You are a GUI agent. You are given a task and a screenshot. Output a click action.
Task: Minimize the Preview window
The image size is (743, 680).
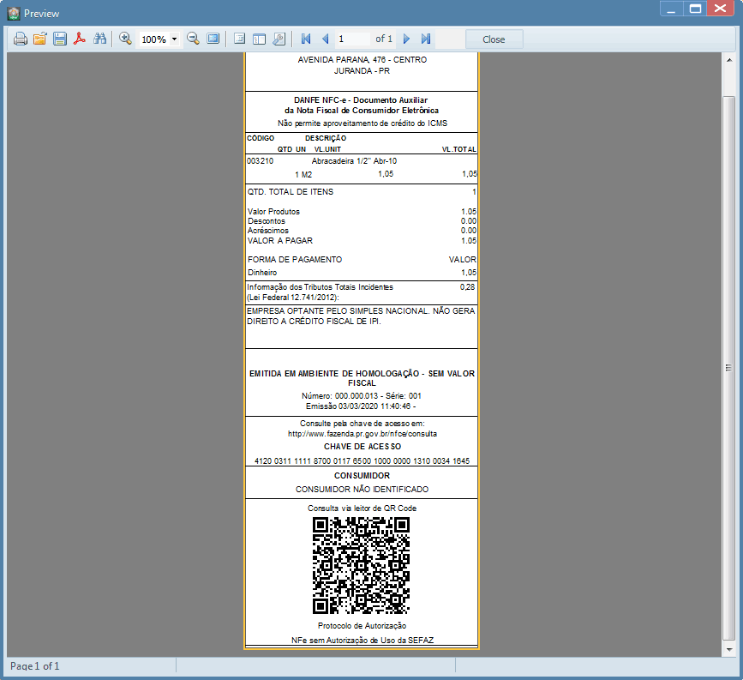point(671,9)
